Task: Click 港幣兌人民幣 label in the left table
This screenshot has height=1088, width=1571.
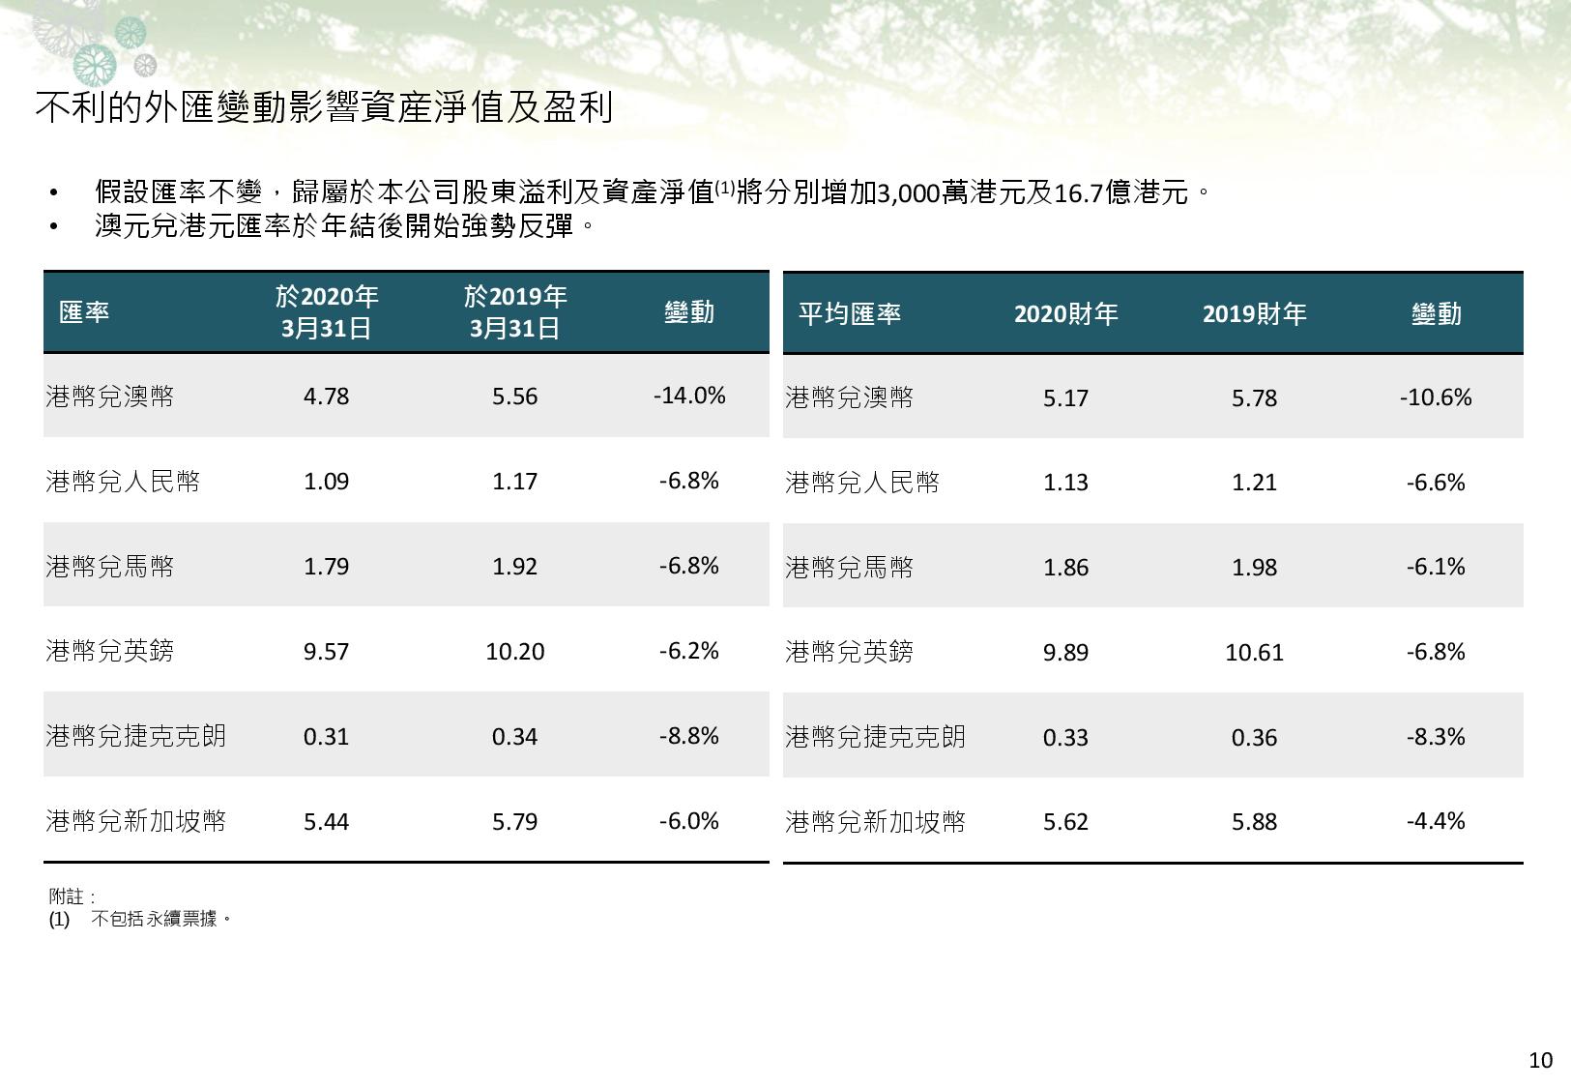Action: coord(123,482)
